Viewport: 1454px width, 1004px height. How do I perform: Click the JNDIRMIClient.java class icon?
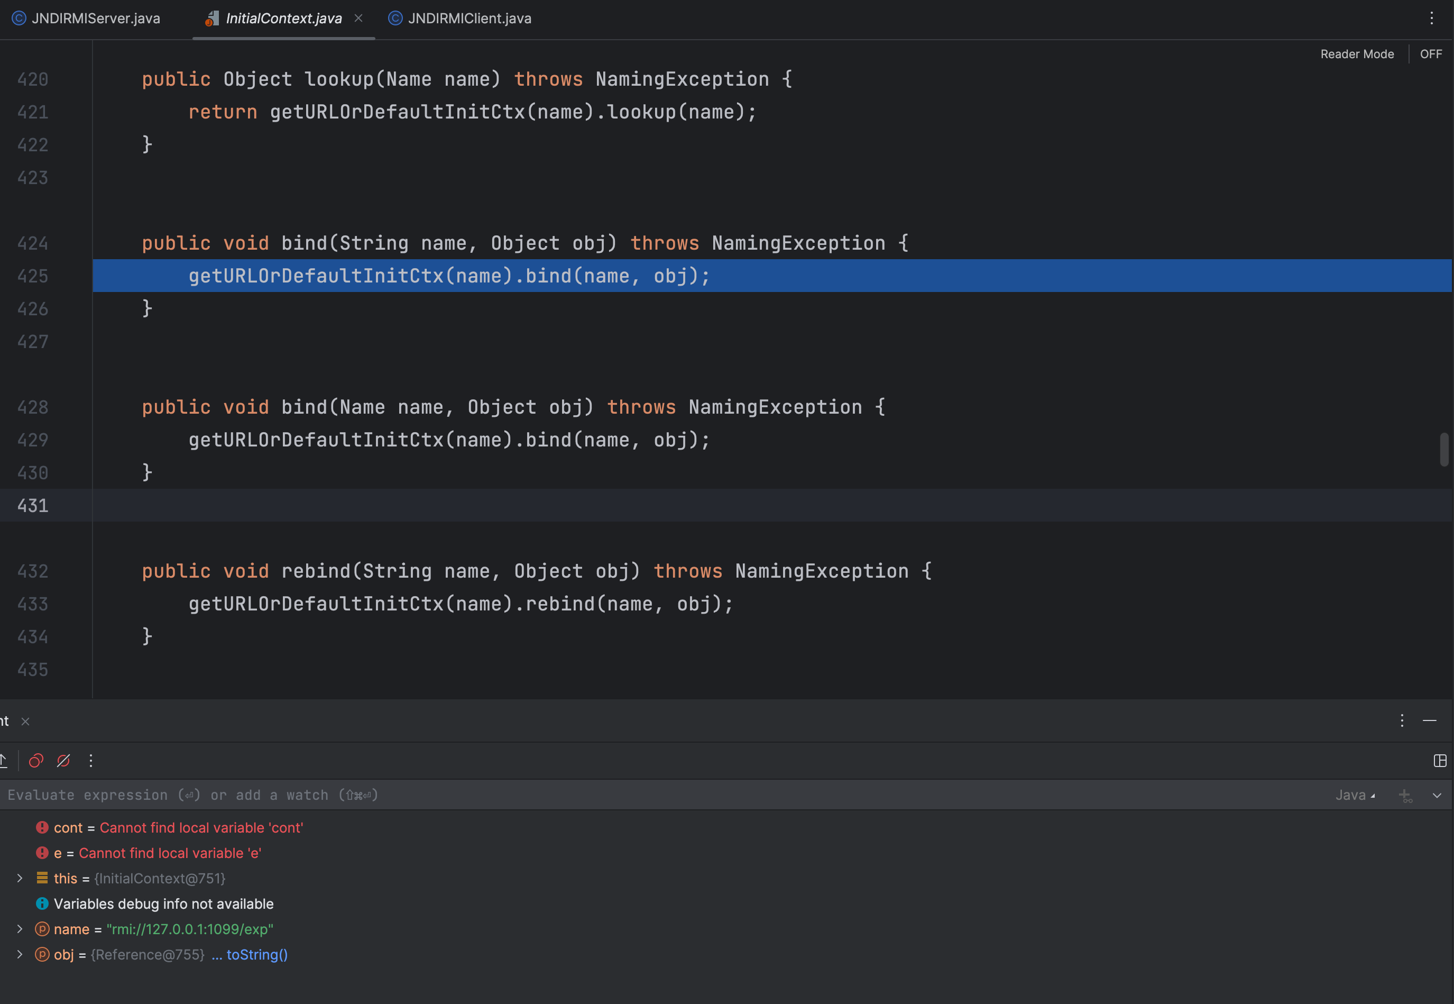tap(395, 18)
